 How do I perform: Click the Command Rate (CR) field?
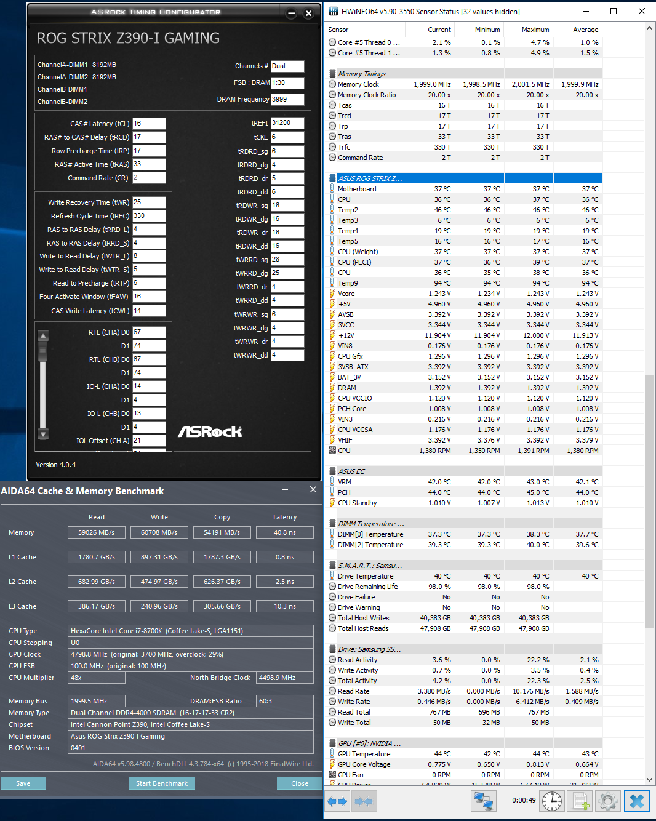pos(149,178)
